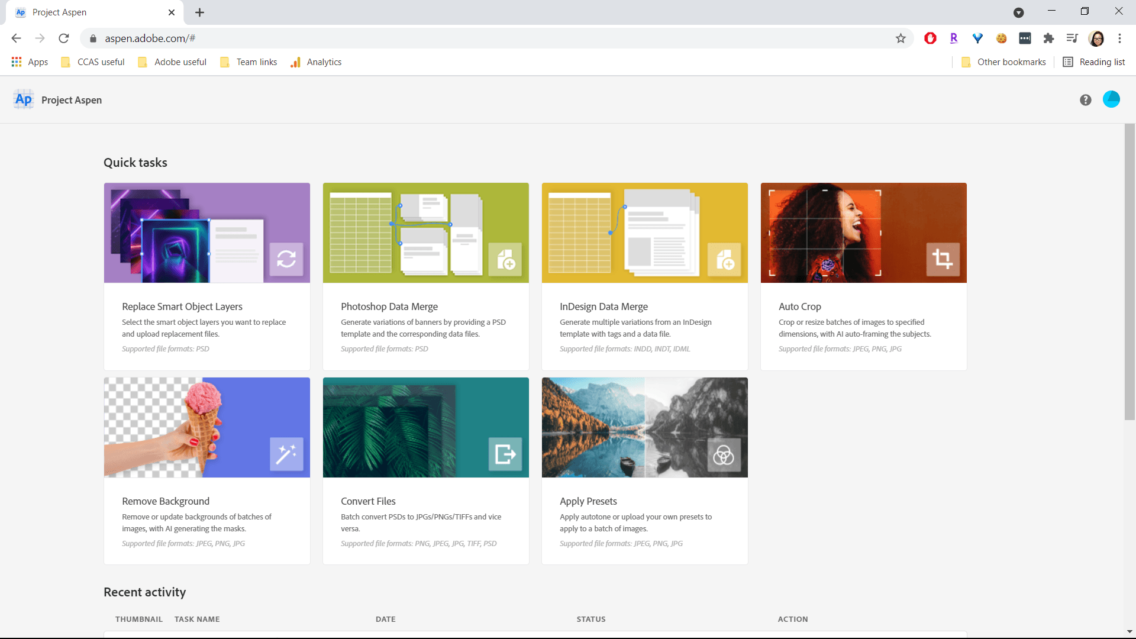
Task: Open Chrome's three-dot menu
Action: click(1119, 38)
